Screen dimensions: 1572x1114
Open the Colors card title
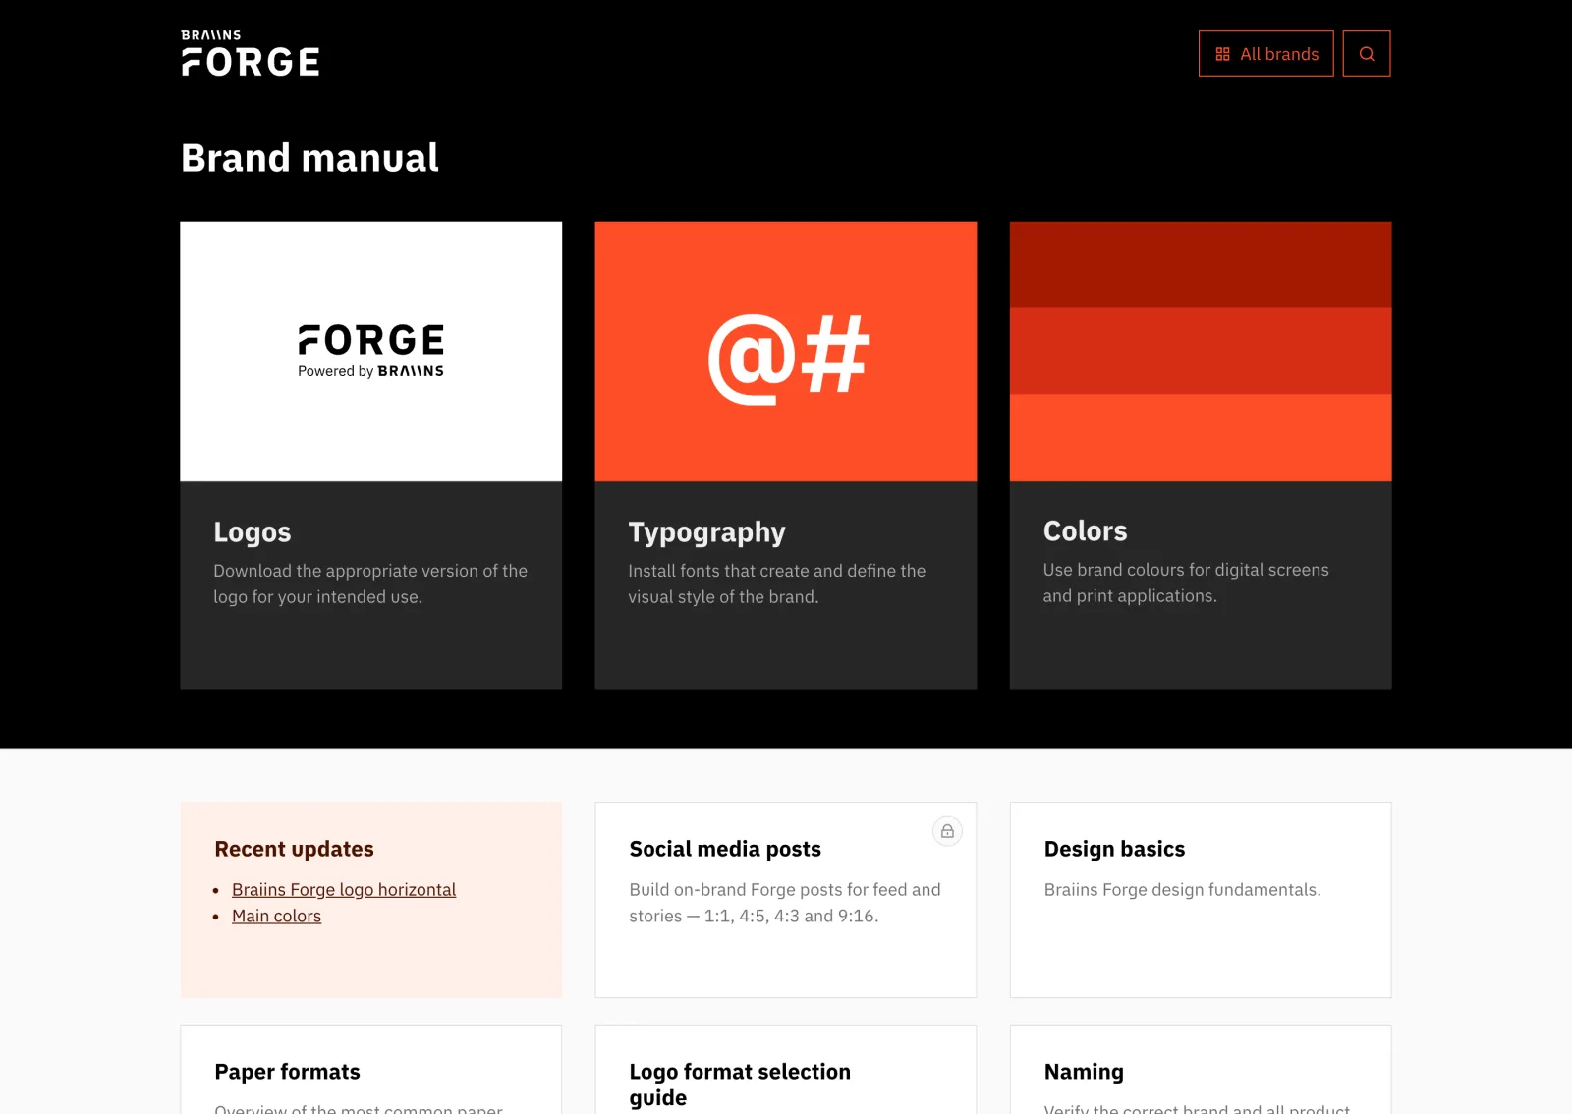1085,531
